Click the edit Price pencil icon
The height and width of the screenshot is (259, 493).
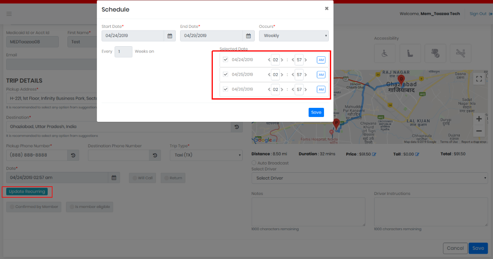[x=374, y=155]
